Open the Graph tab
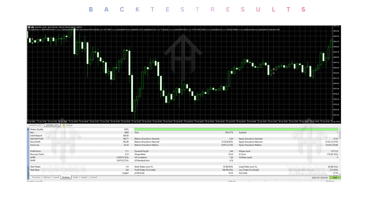This screenshot has height=207, width=368. (x=75, y=177)
